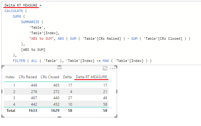Open the More options ellipsis on visual
201x126 pixels.
pyautogui.click(x=112, y=68)
